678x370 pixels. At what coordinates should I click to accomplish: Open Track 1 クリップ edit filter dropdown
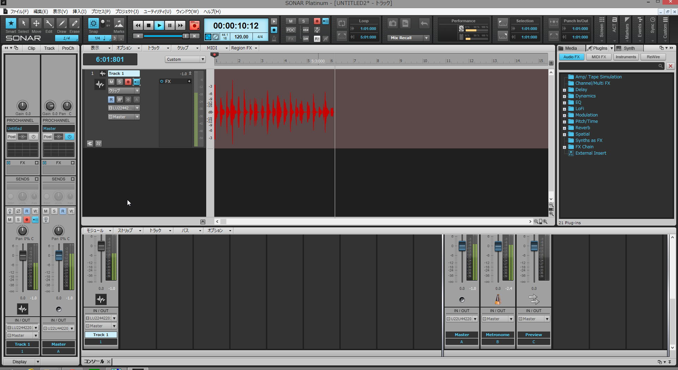click(124, 91)
